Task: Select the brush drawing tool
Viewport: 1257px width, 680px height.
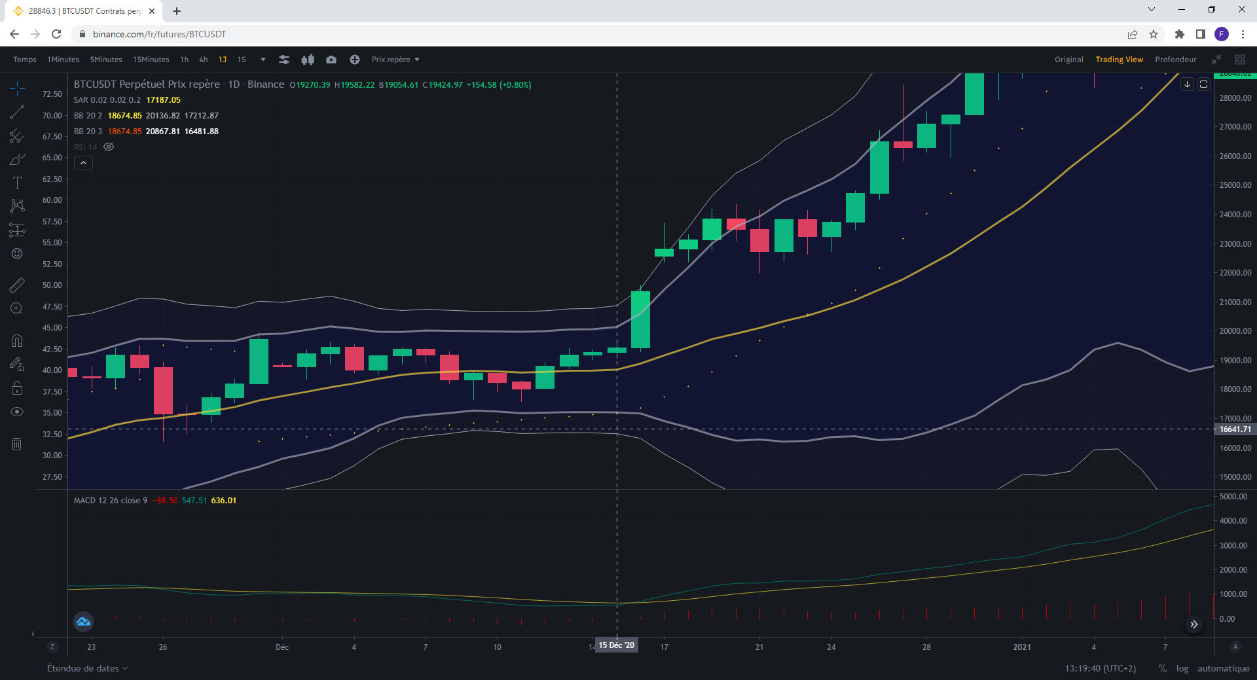Action: (17, 159)
